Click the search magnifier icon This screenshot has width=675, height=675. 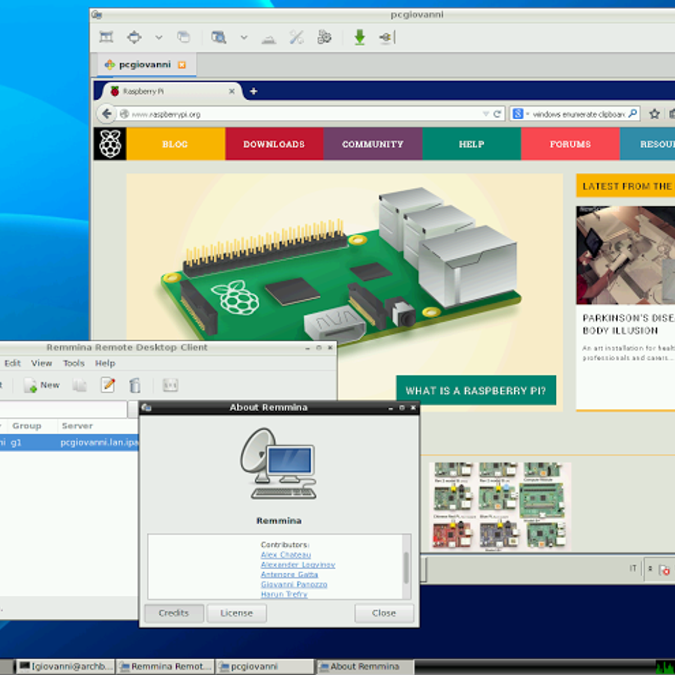click(x=633, y=114)
